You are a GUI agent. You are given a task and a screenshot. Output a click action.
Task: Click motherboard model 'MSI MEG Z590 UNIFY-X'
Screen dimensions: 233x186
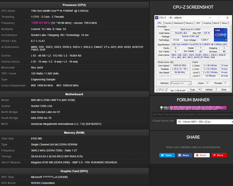(x=53, y=100)
